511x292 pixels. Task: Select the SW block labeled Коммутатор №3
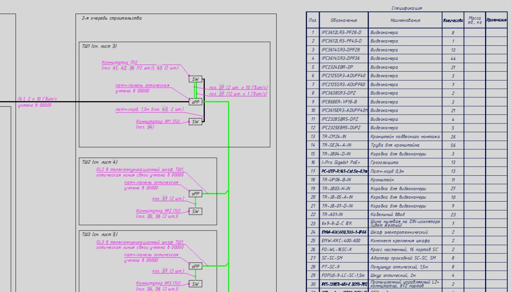[x=195, y=284]
